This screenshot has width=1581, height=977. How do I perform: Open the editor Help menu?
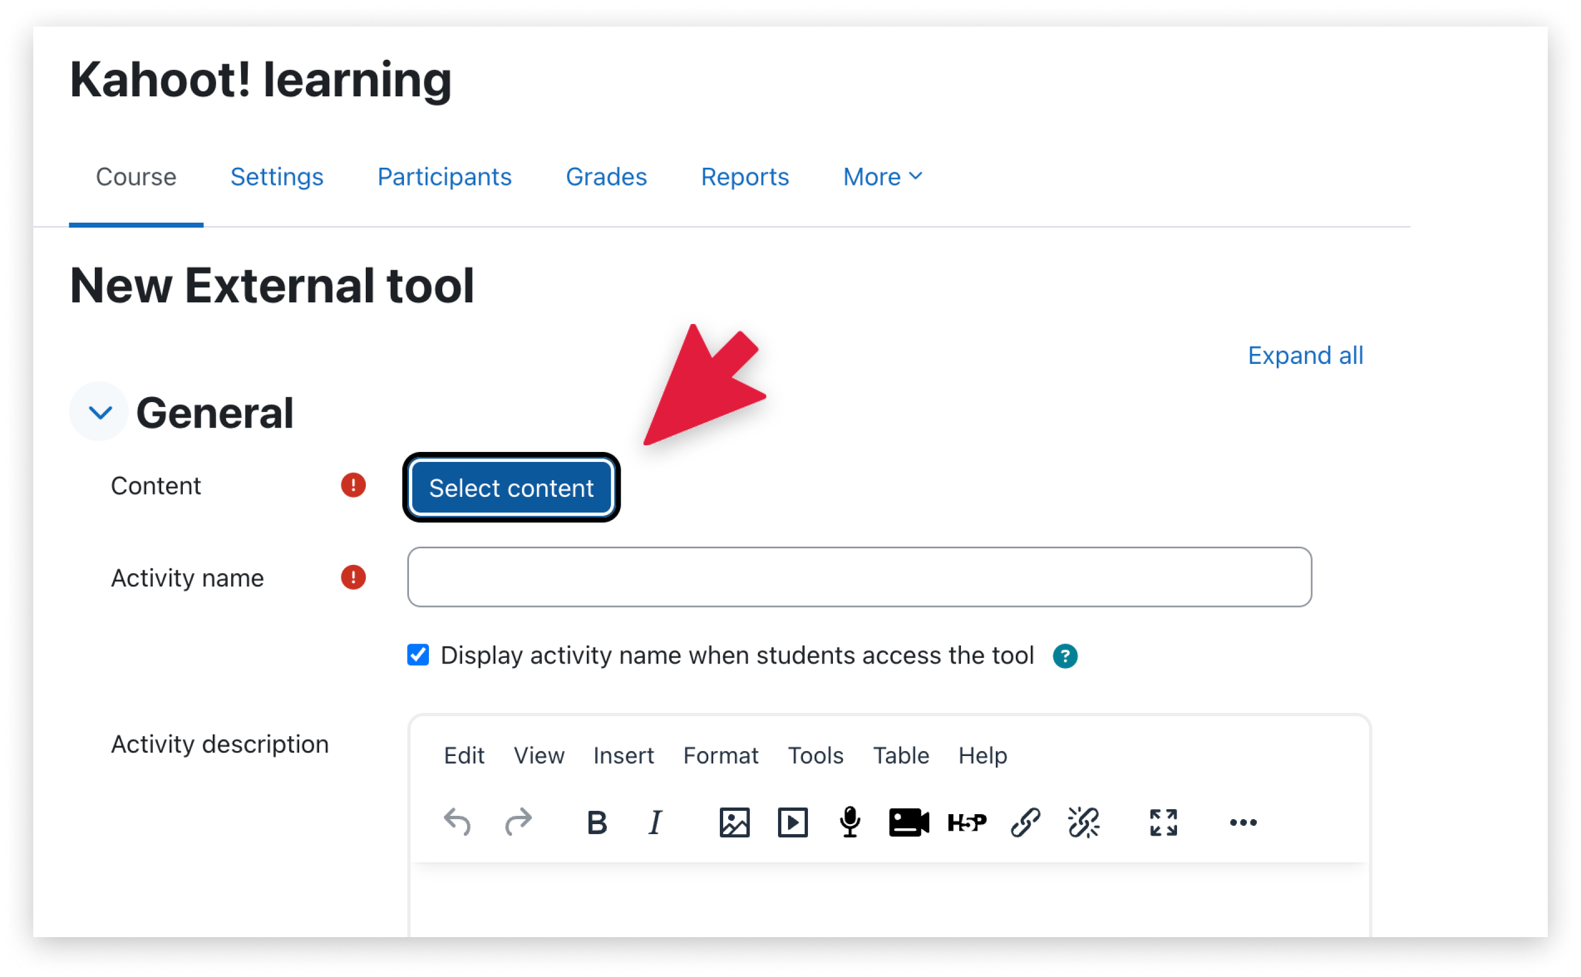click(x=982, y=755)
